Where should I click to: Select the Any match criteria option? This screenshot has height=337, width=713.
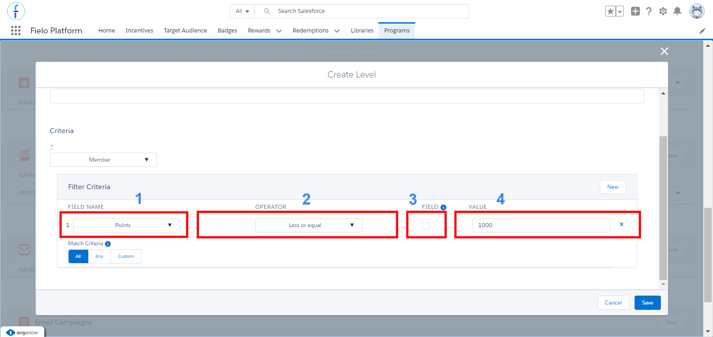click(99, 256)
